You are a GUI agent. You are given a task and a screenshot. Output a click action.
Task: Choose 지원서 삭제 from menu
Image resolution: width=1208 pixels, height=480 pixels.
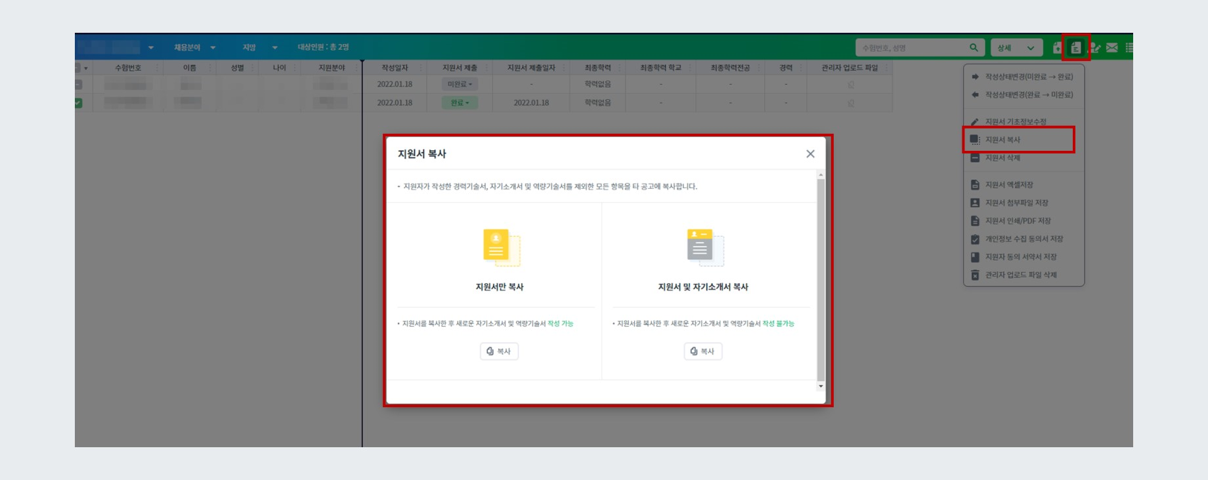pos(1023,158)
